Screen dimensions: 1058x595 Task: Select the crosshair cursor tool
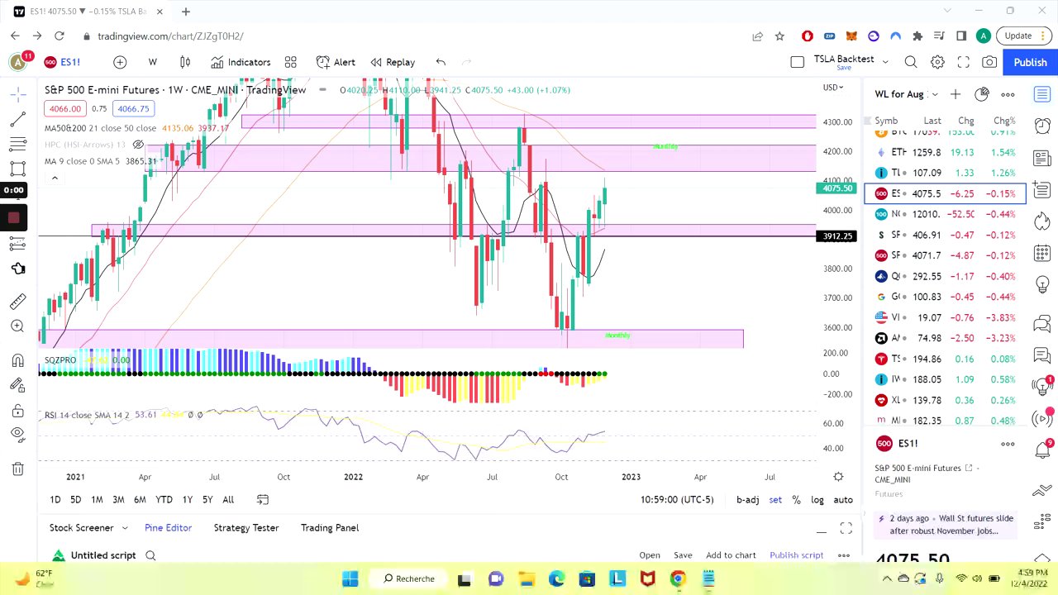[x=17, y=95]
